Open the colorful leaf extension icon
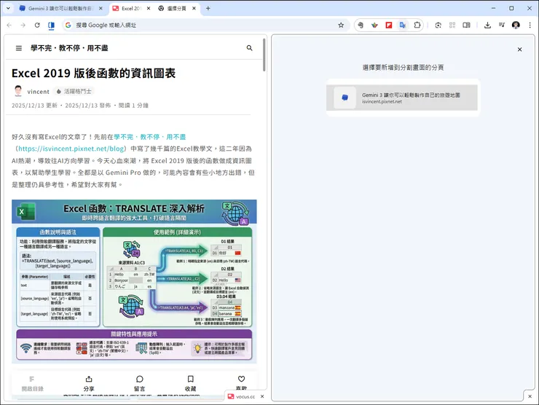The image size is (539, 405). click(x=374, y=25)
